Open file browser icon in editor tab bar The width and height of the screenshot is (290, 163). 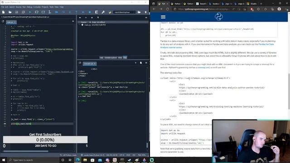coord(3,21)
